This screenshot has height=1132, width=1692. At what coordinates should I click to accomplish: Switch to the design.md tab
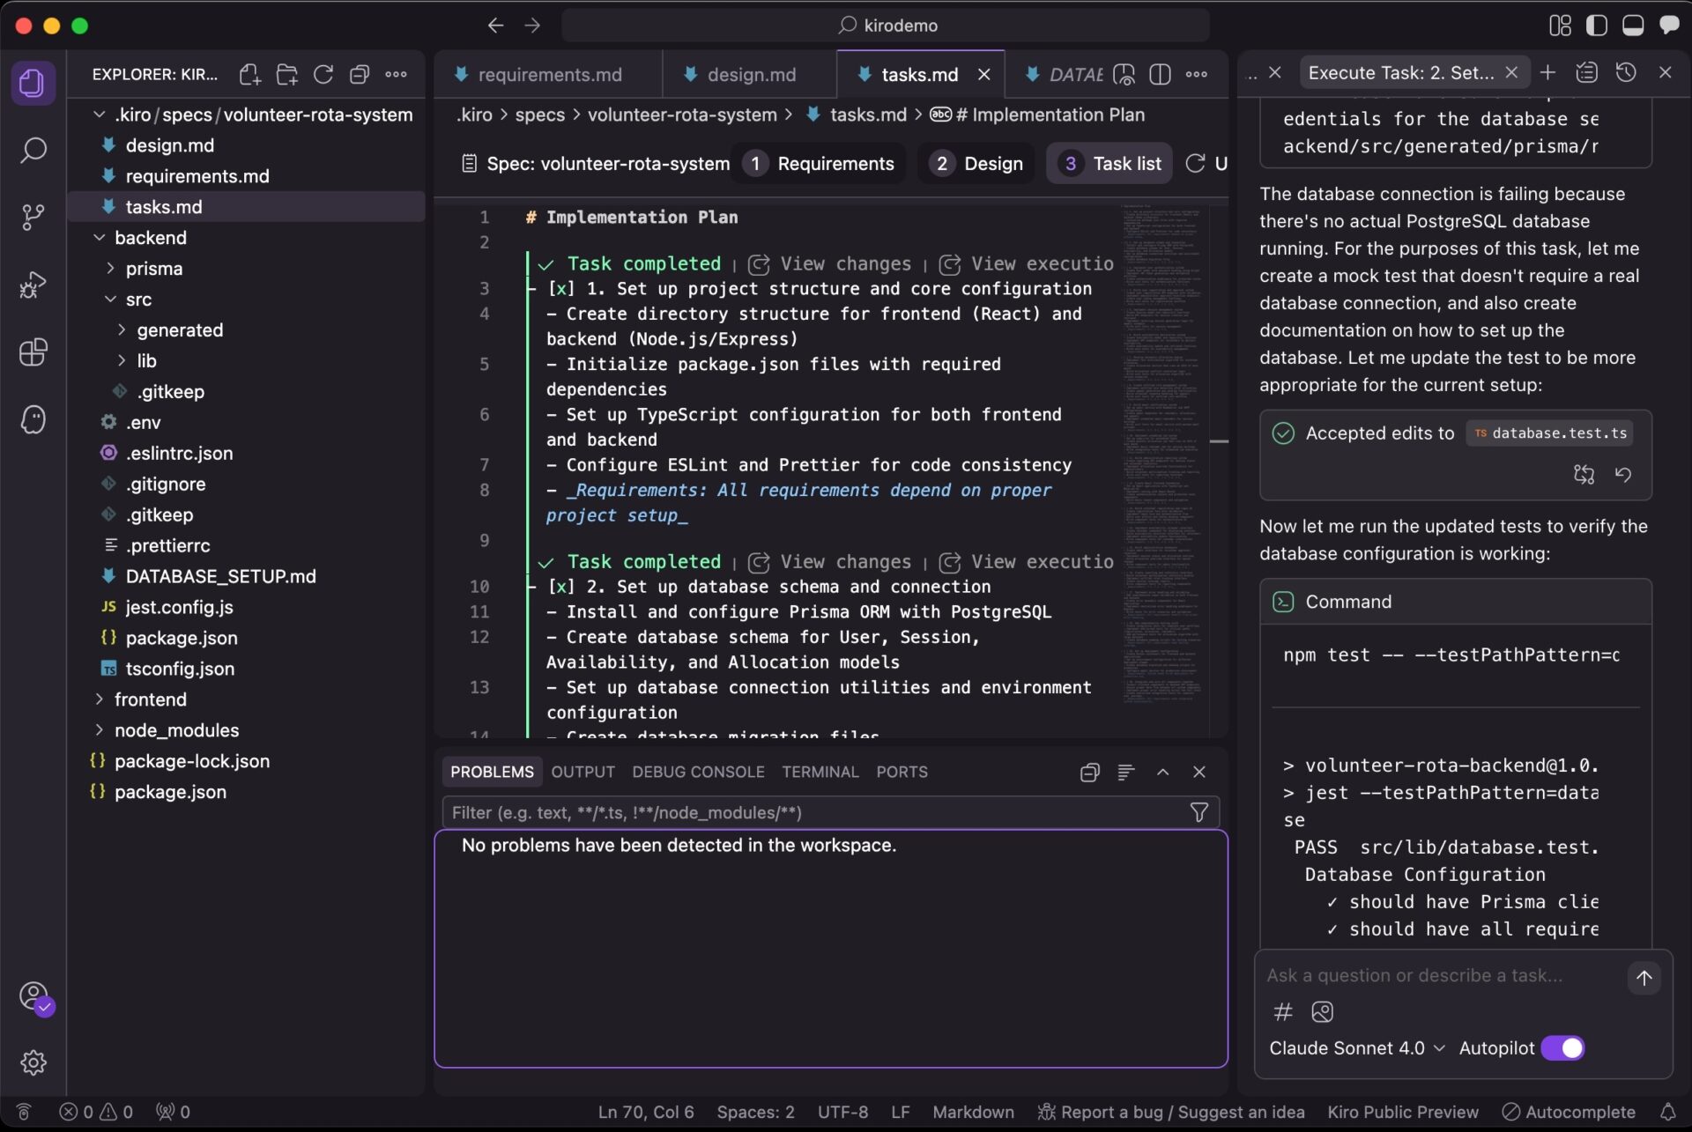coord(750,74)
